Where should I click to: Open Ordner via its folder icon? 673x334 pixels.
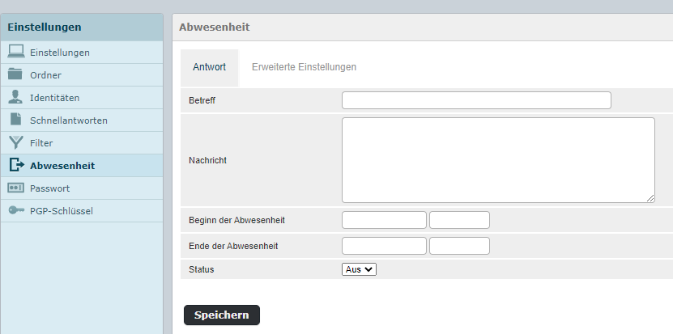pyautogui.click(x=15, y=74)
